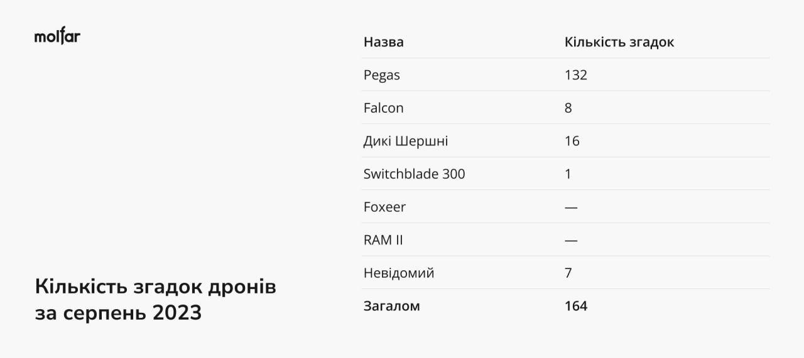The height and width of the screenshot is (358, 804).
Task: Click the total value 164
Action: (575, 306)
